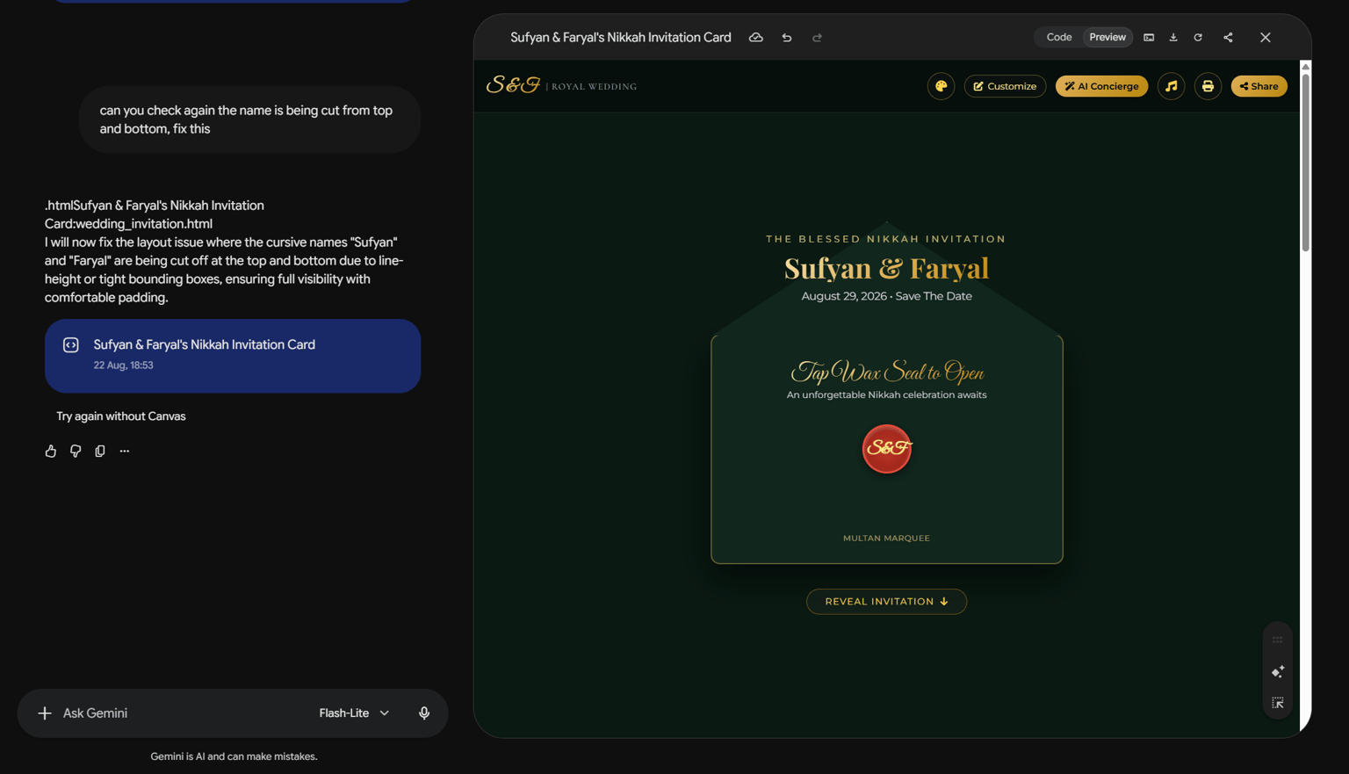Print the invitation card
This screenshot has width=1349, height=774.
coord(1208,86)
